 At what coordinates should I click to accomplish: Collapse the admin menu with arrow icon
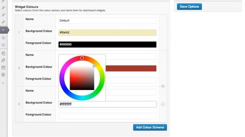point(3,82)
